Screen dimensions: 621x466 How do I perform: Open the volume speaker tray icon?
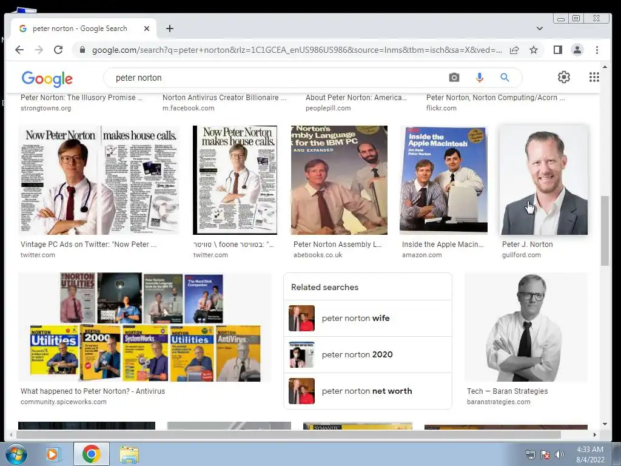560,454
